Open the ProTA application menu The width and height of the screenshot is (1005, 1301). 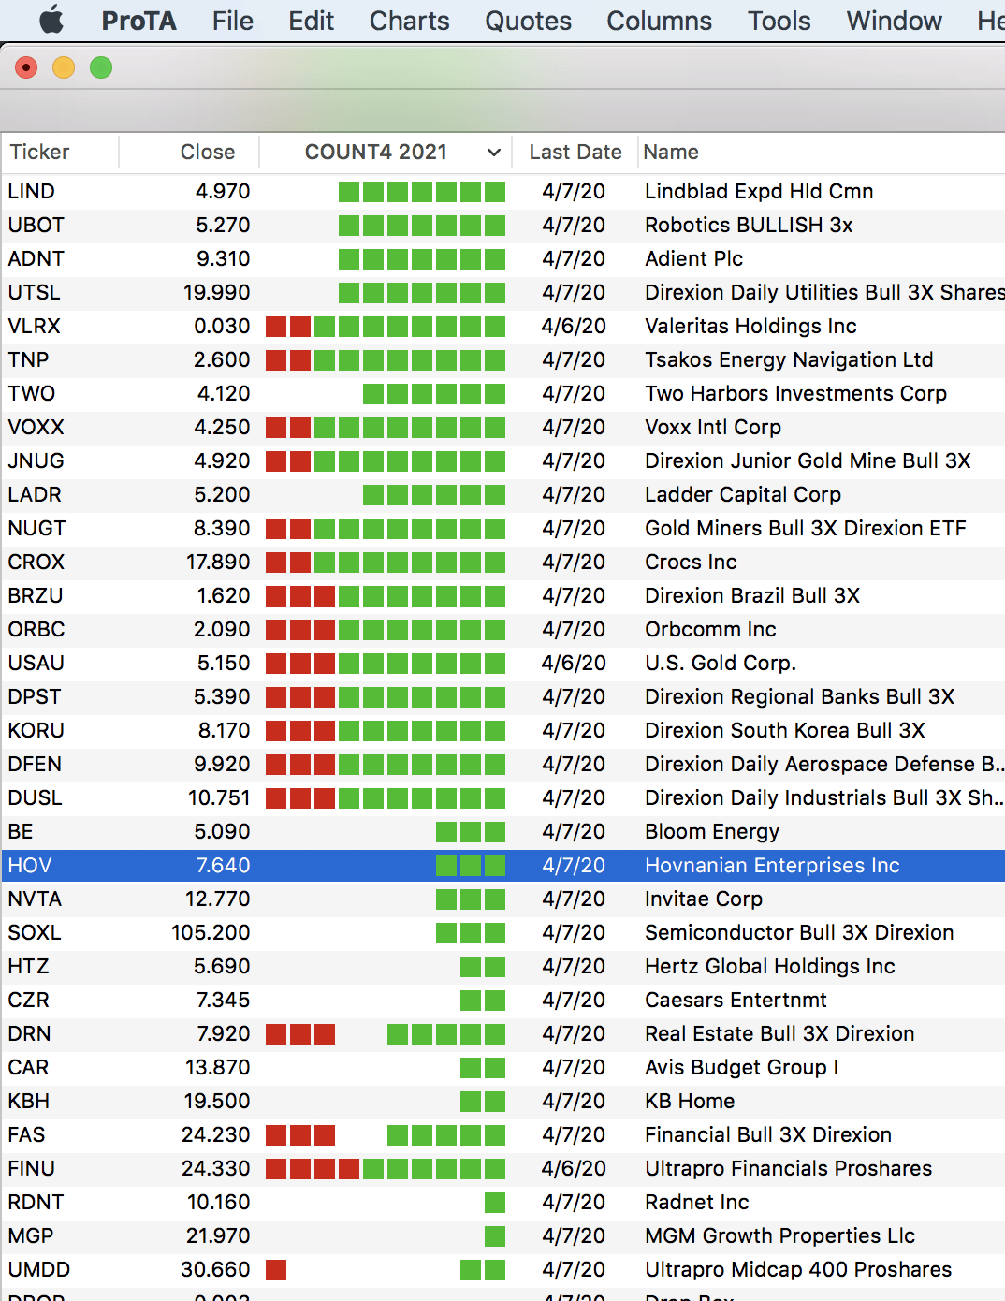pyautogui.click(x=138, y=21)
